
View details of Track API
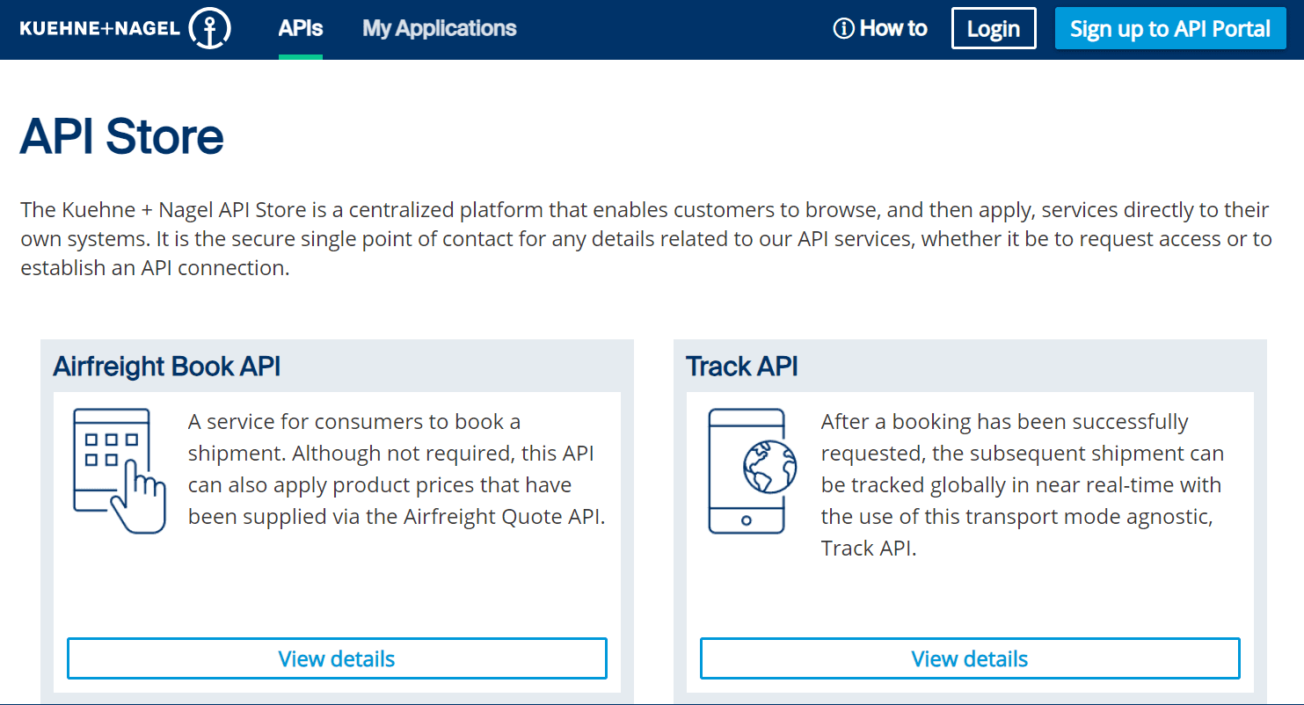point(970,658)
